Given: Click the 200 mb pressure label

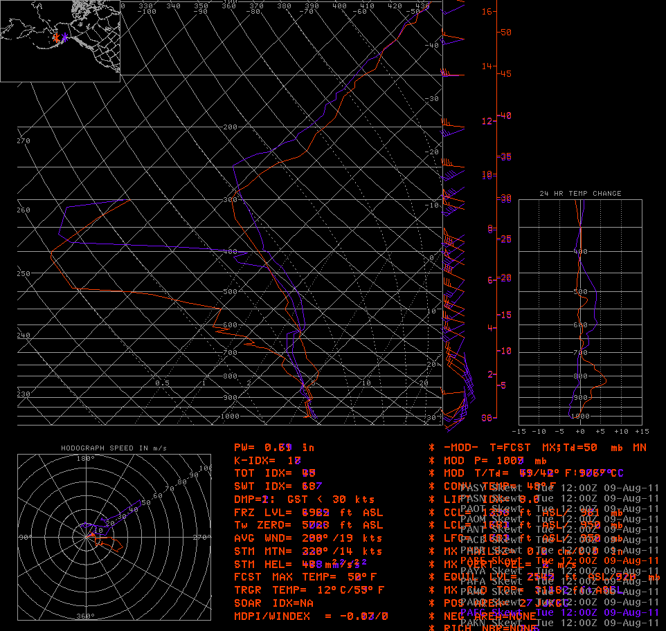Looking at the screenshot, I should point(230,127).
